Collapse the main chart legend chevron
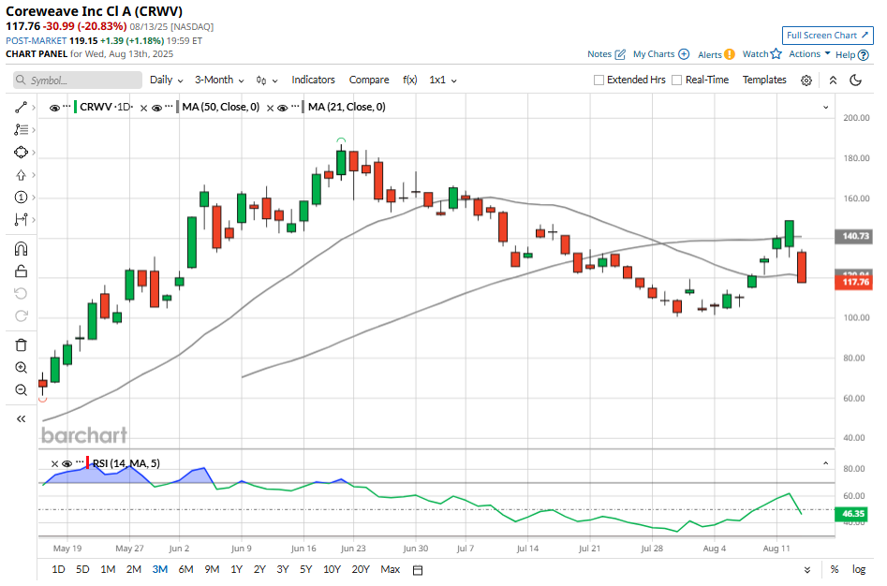Screen dimensions: 887x586 click(x=825, y=108)
